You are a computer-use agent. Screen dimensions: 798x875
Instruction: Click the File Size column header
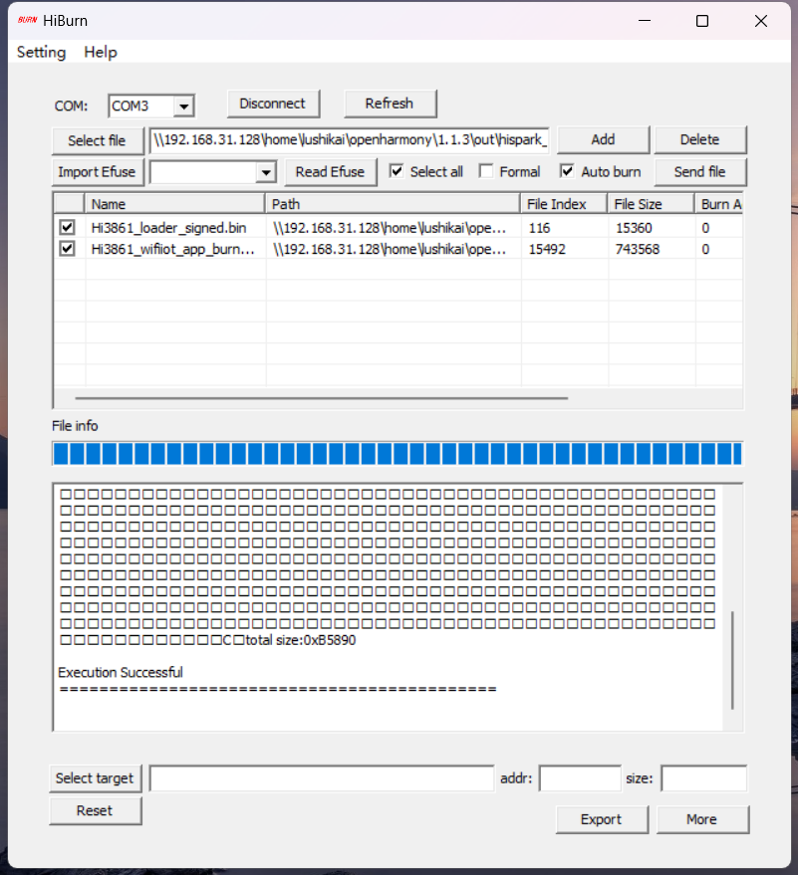(652, 204)
